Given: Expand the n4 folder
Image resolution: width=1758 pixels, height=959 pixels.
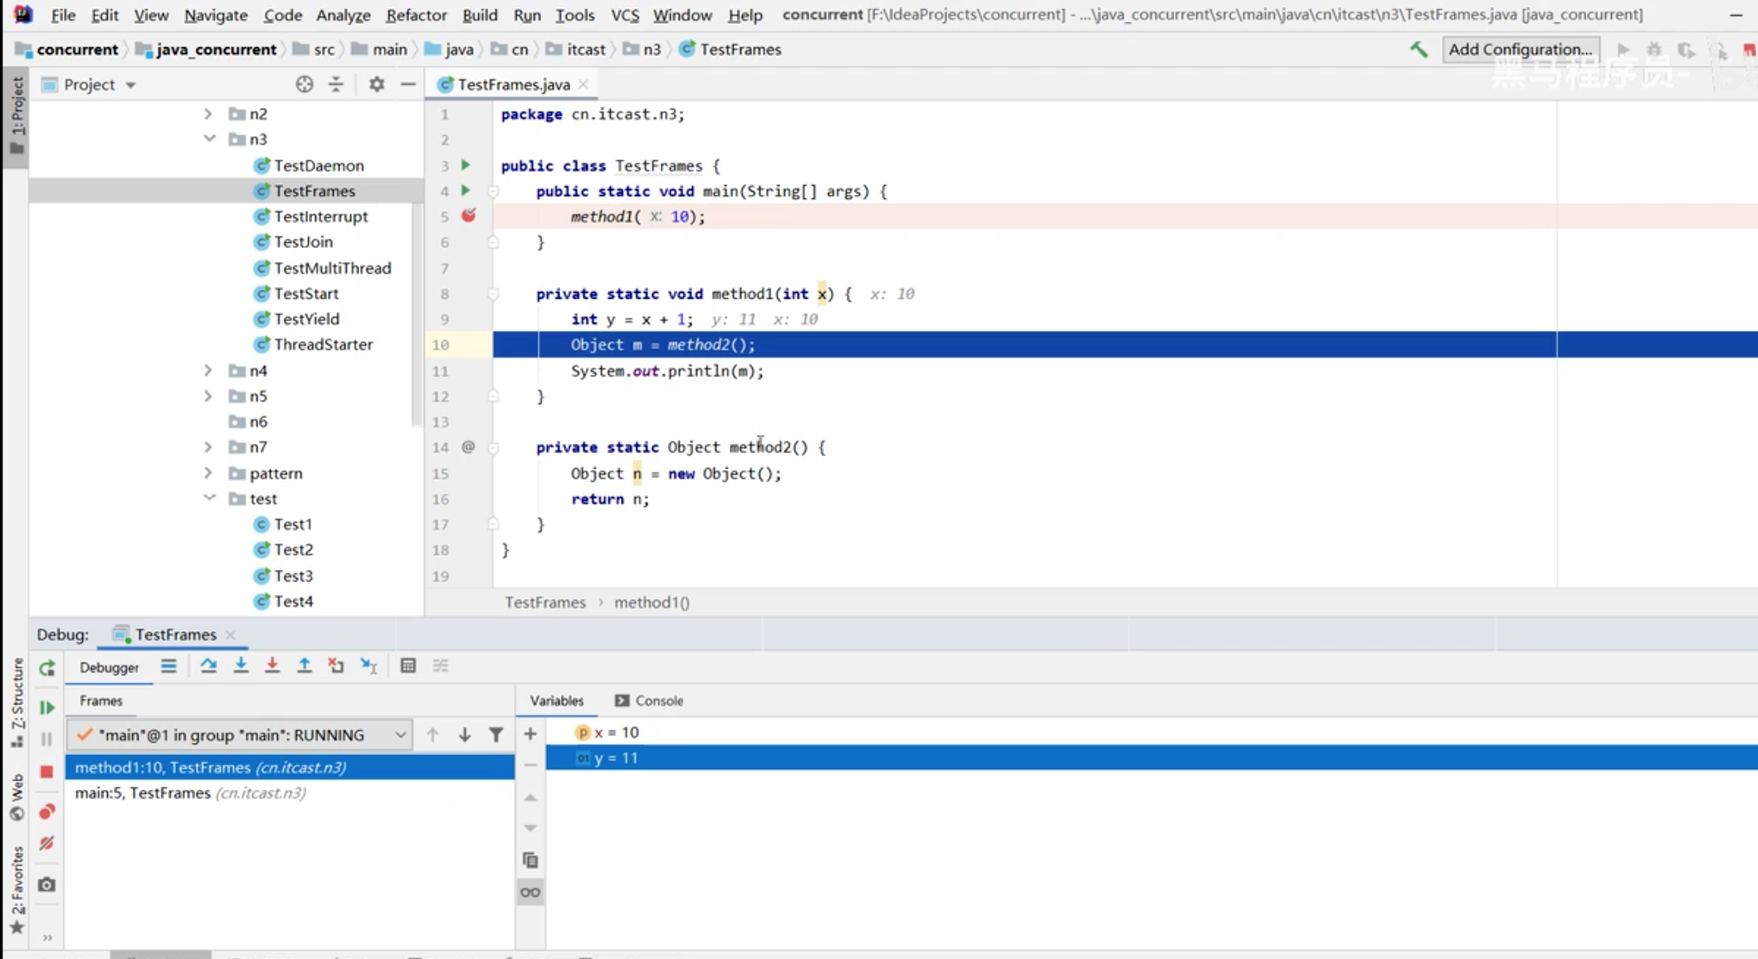Looking at the screenshot, I should click(x=208, y=371).
